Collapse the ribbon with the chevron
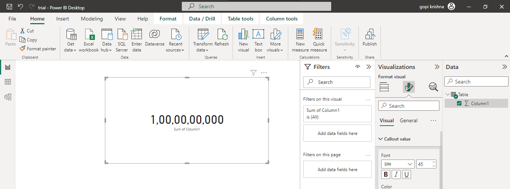510x189 pixels. [506, 56]
